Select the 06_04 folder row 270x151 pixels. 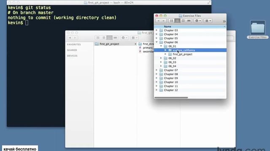pos(190,66)
